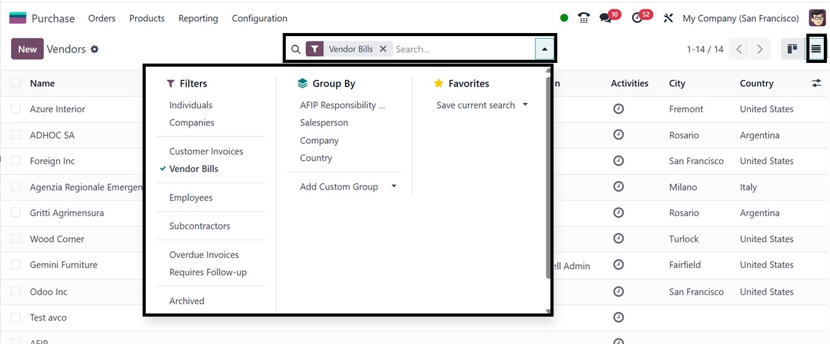The image size is (830, 344).
Task: Remove the Vendor Bills filter tag
Action: pos(383,49)
